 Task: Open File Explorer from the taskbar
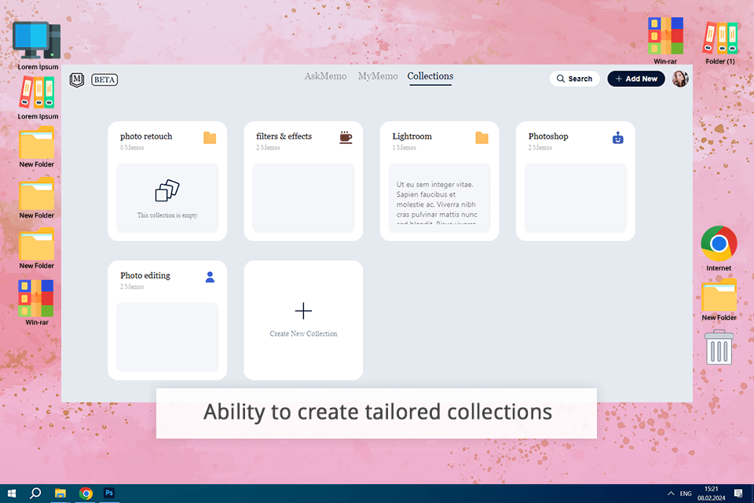[60, 494]
